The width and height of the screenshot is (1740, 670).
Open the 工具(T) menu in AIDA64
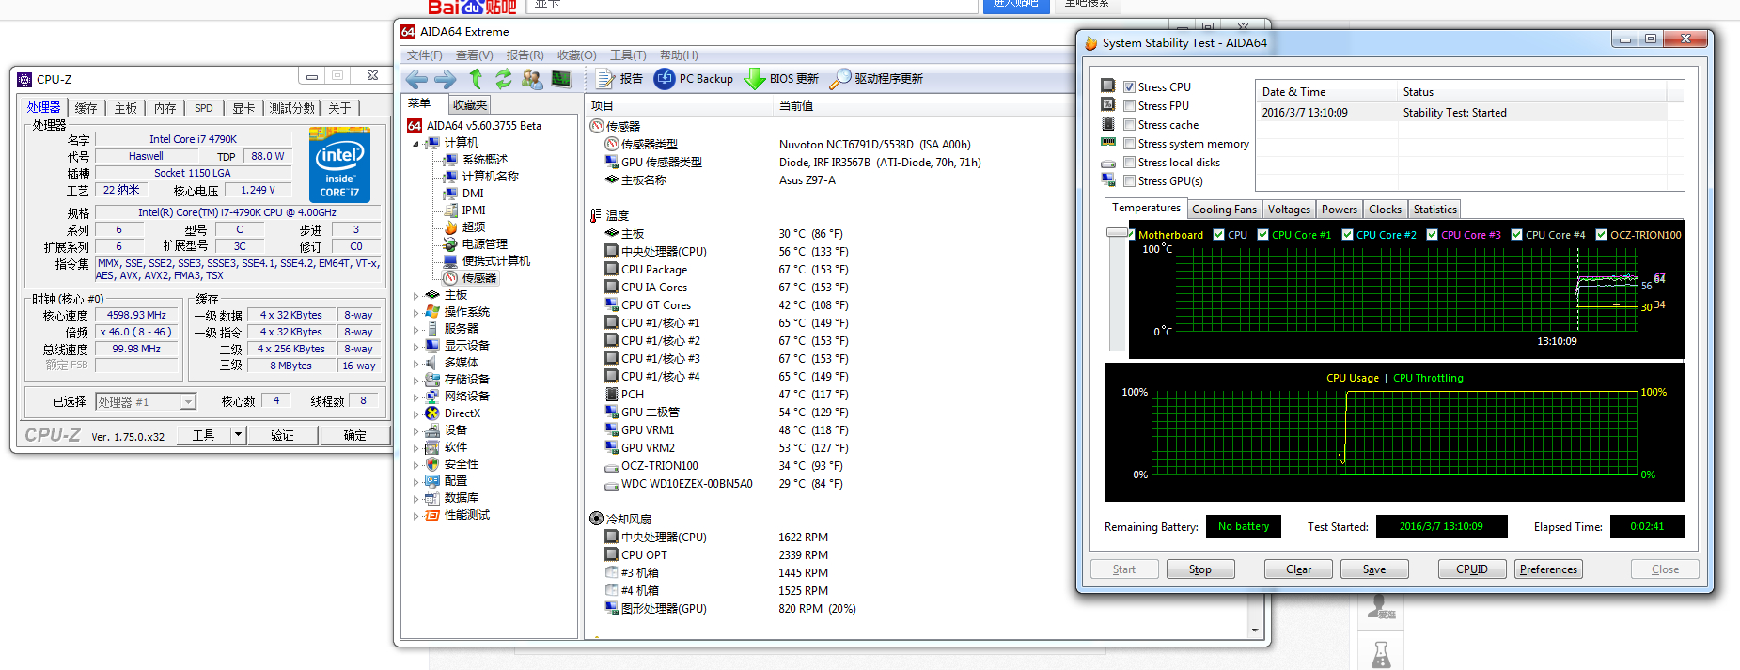(628, 55)
